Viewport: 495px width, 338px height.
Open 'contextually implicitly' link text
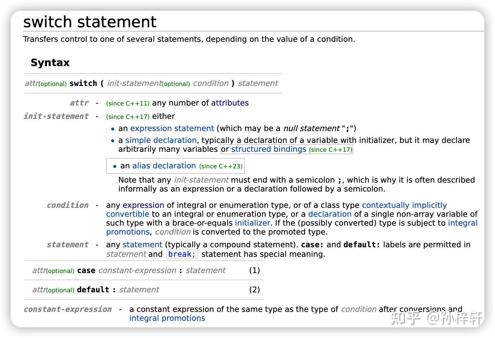click(x=404, y=205)
